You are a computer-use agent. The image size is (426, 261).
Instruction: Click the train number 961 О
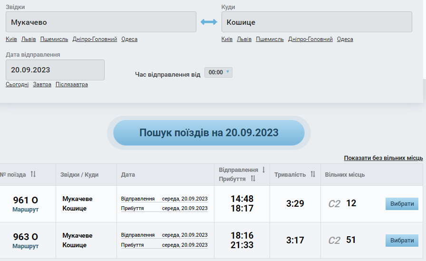(26, 201)
